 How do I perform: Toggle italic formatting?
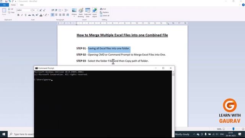22,15
